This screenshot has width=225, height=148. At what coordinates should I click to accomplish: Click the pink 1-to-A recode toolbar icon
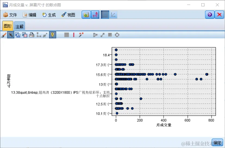[x=95, y=15]
